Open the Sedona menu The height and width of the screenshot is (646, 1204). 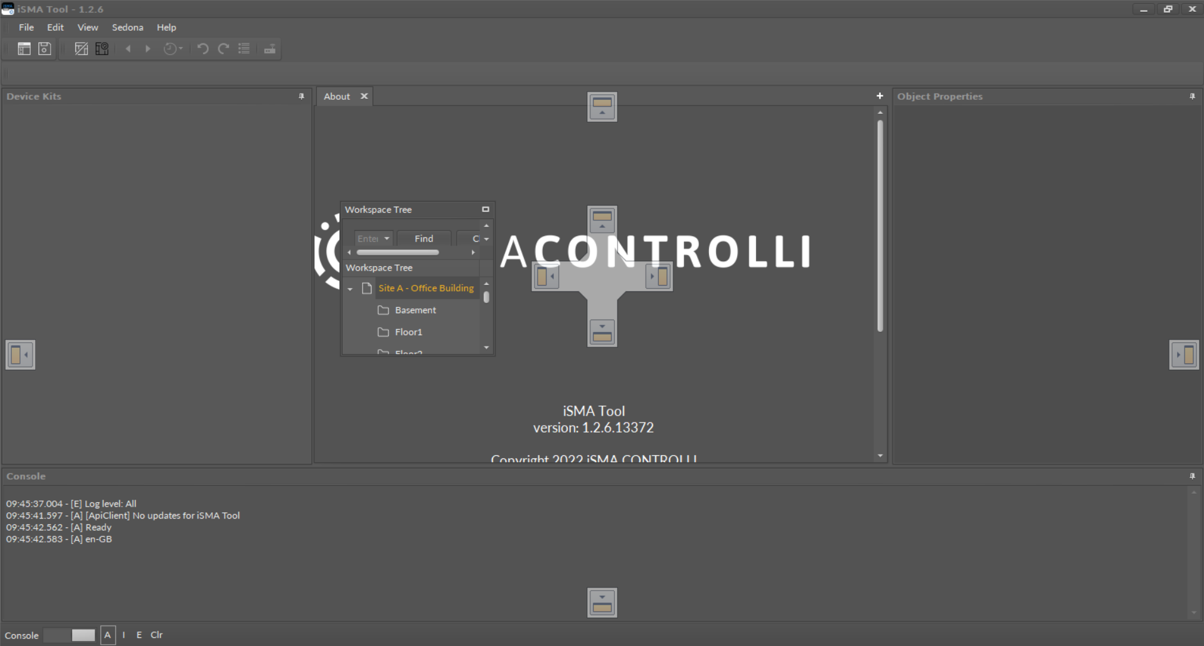tap(127, 28)
